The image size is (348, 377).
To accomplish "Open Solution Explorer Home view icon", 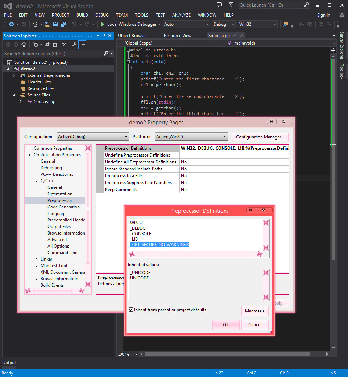I will click(24, 45).
